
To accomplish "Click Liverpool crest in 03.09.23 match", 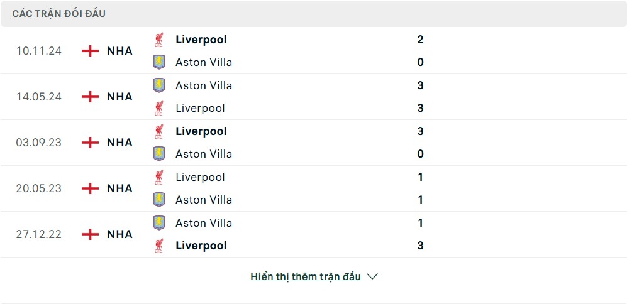I will (x=159, y=131).
